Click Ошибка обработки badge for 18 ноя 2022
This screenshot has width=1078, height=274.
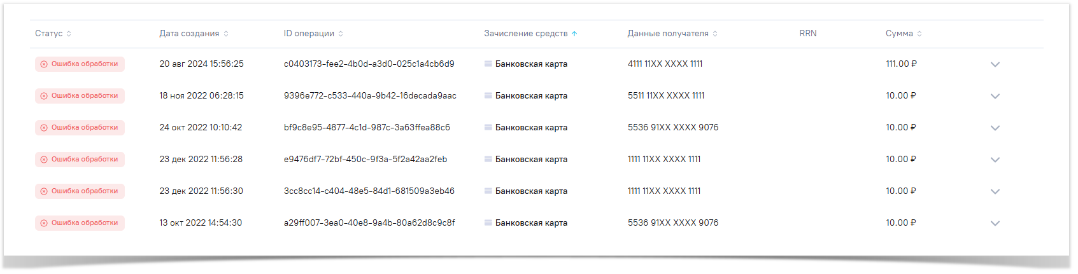click(80, 96)
